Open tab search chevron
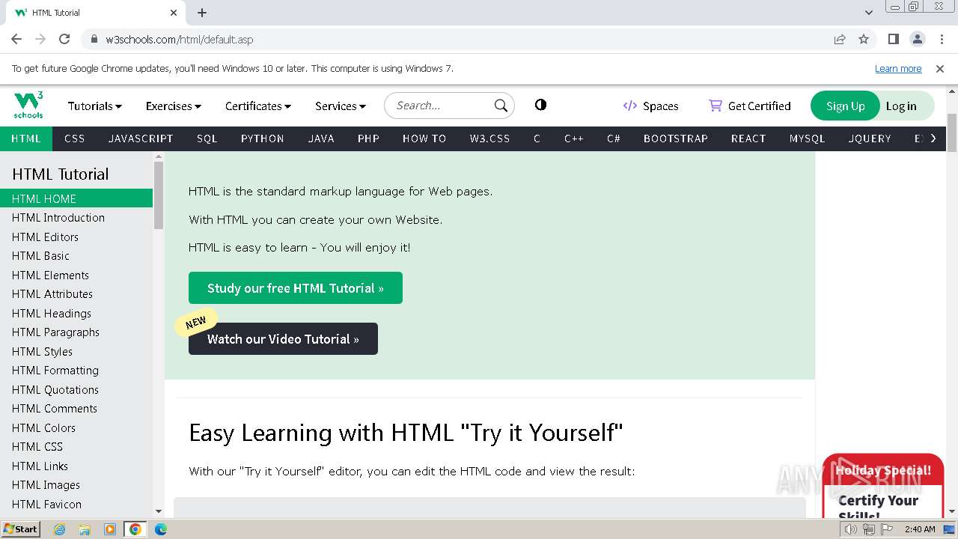The height and width of the screenshot is (539, 958). 869,13
